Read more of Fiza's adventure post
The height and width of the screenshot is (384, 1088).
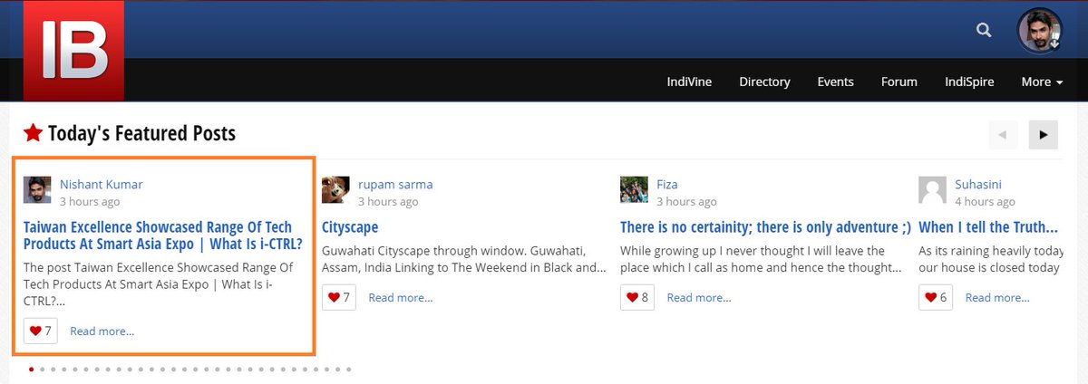(x=699, y=298)
